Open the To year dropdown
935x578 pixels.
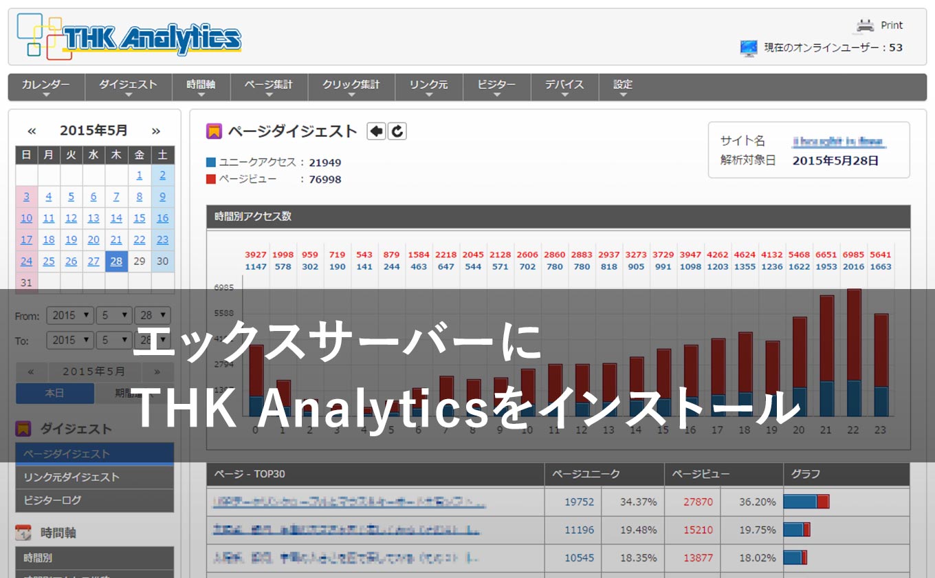tap(70, 340)
